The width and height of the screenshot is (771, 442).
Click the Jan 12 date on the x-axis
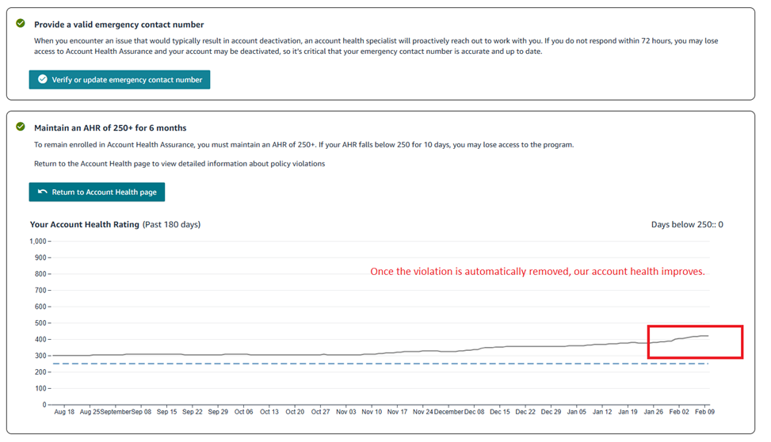coord(602,412)
